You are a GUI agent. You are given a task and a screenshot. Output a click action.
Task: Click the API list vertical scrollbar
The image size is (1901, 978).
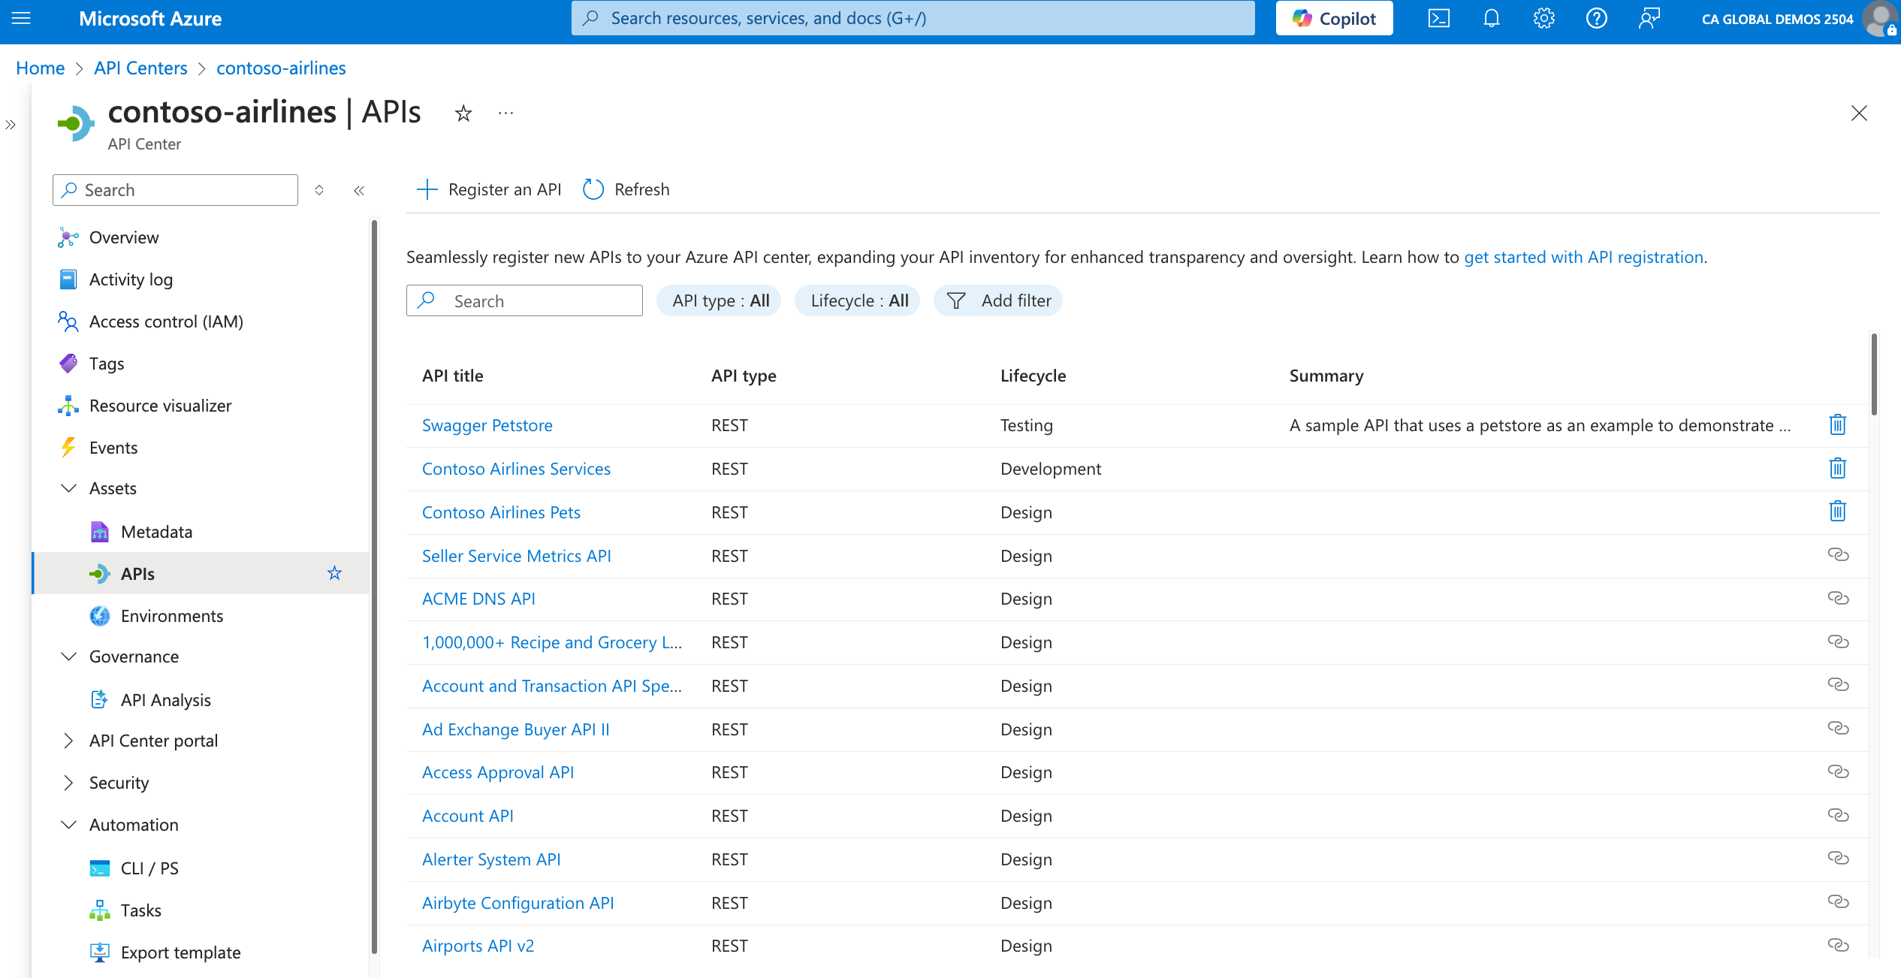coord(1874,374)
